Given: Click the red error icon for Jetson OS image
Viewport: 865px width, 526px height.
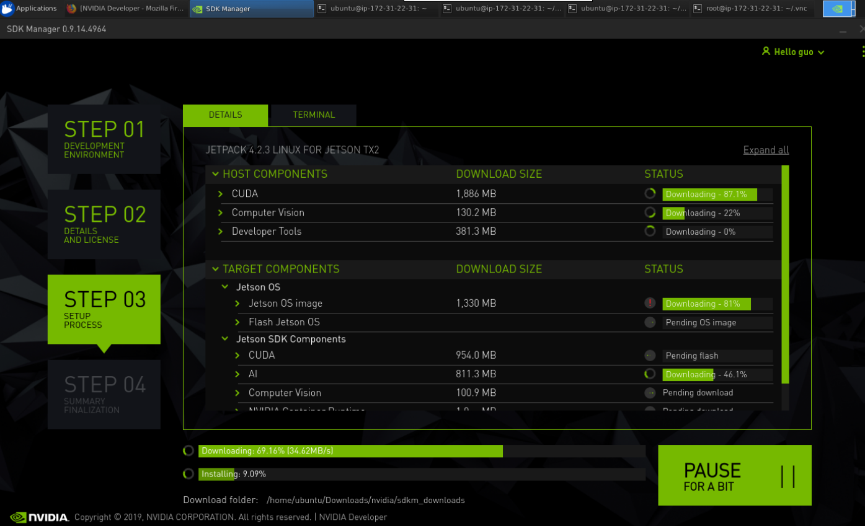Looking at the screenshot, I should 650,303.
